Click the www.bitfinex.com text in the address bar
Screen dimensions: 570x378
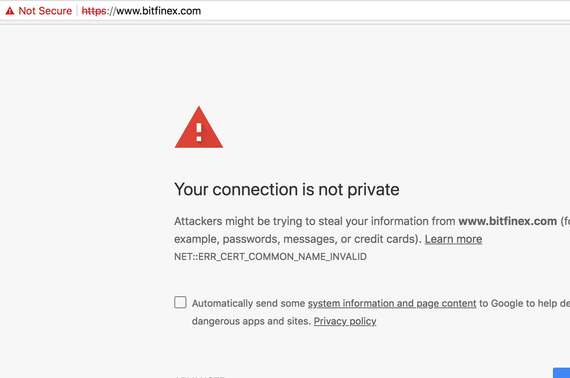click(159, 11)
